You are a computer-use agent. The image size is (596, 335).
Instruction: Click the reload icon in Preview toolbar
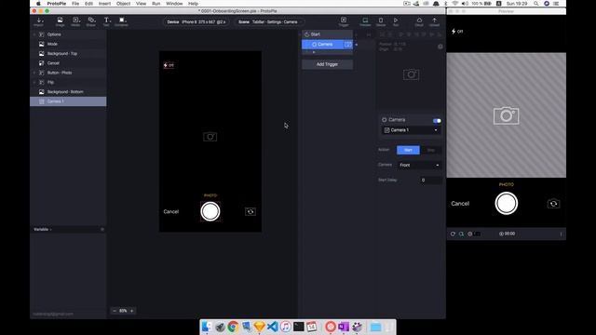(453, 234)
